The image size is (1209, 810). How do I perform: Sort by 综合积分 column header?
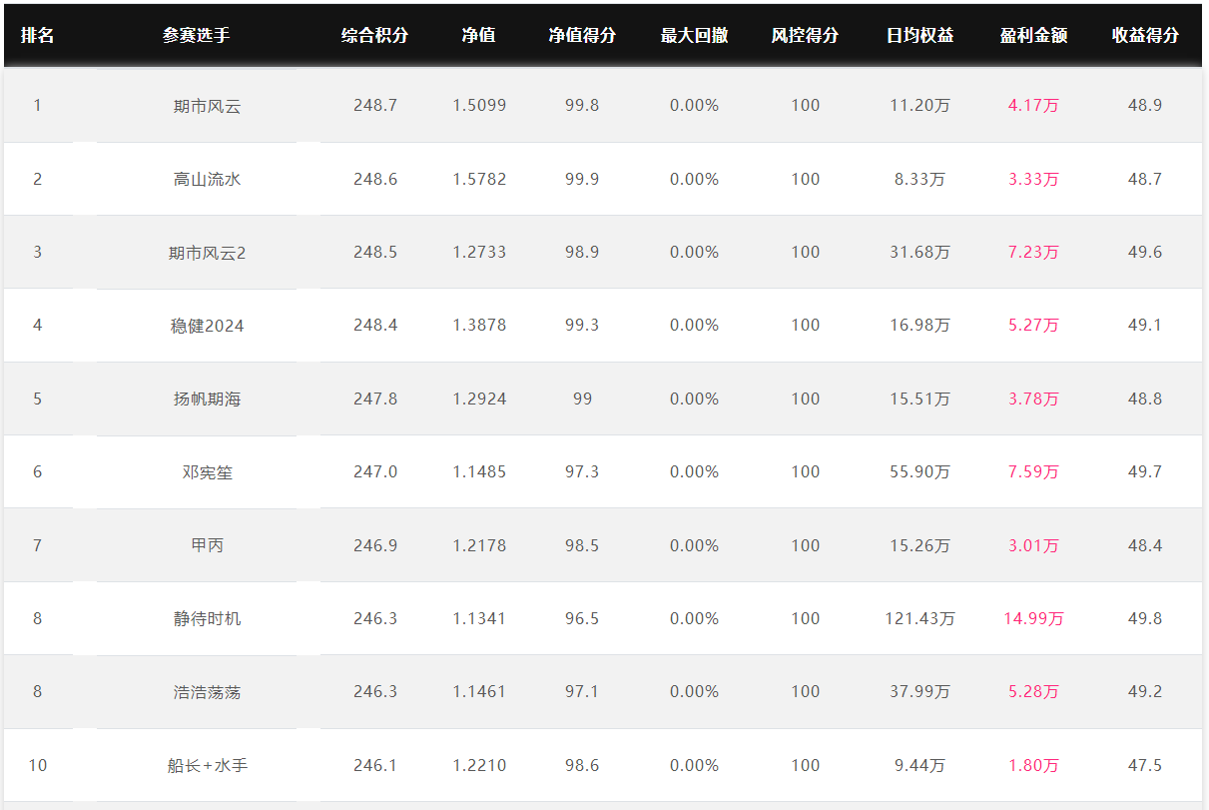coord(374,35)
